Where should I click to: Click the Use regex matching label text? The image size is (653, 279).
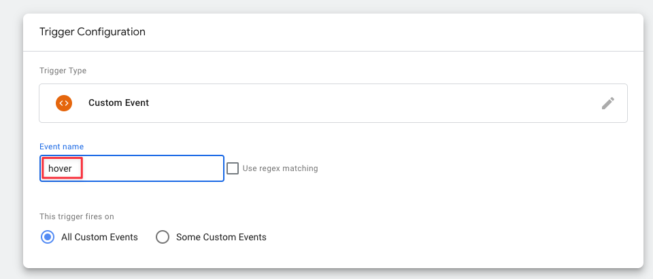click(280, 168)
